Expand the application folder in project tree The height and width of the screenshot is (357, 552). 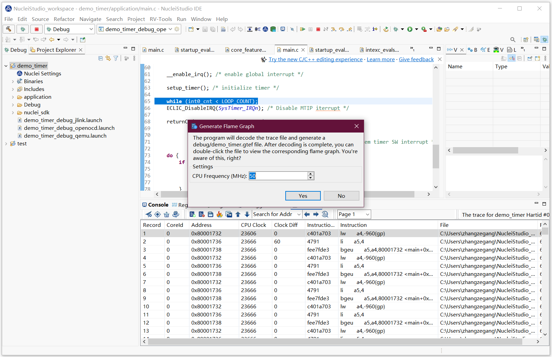point(13,97)
